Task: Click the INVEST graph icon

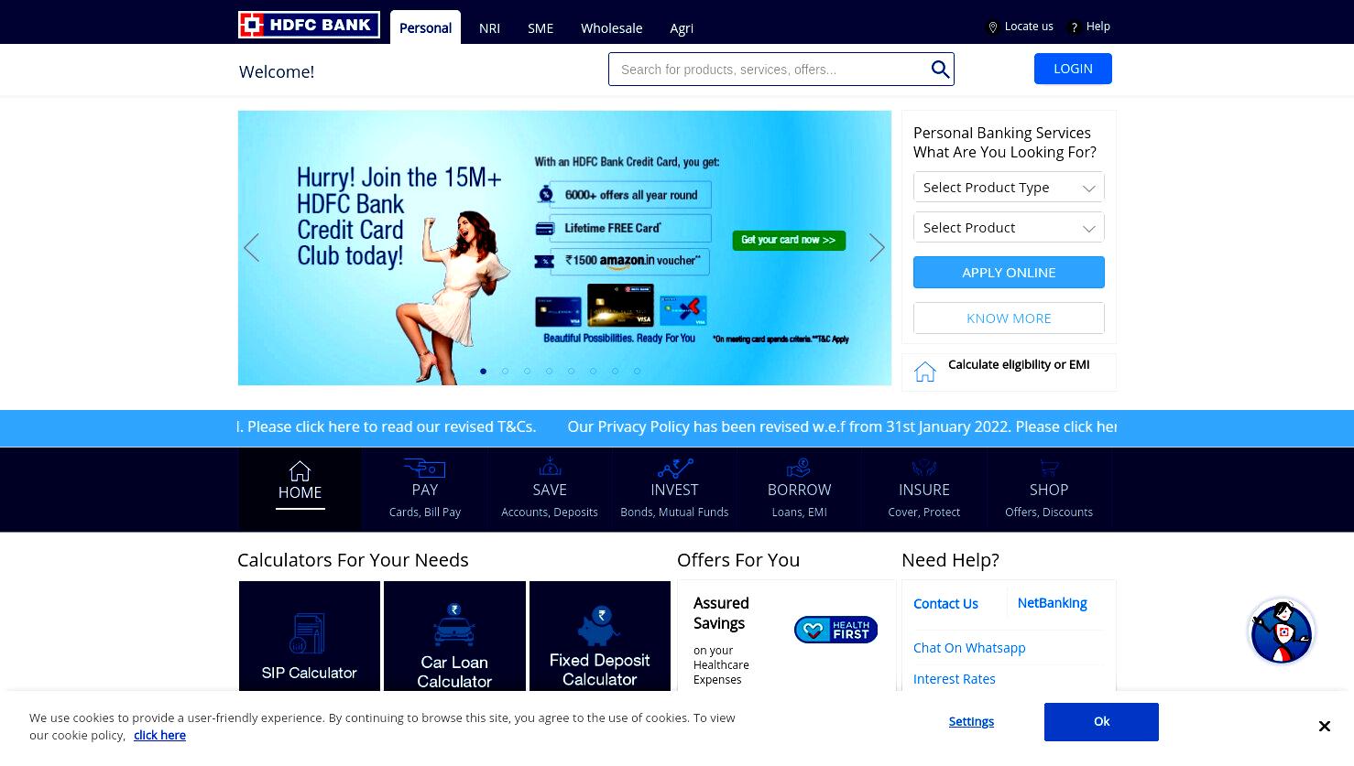Action: (675, 468)
